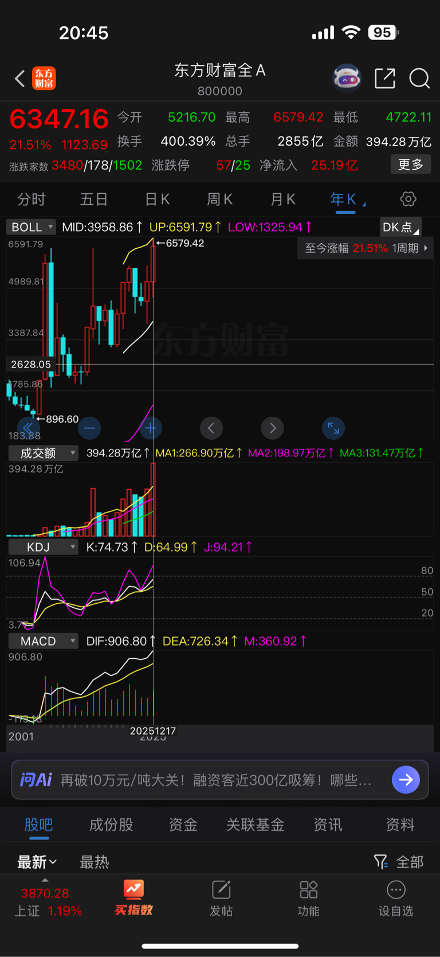This screenshot has width=440, height=957.
Task: Tap the 问Ai logo
Action: (36, 780)
